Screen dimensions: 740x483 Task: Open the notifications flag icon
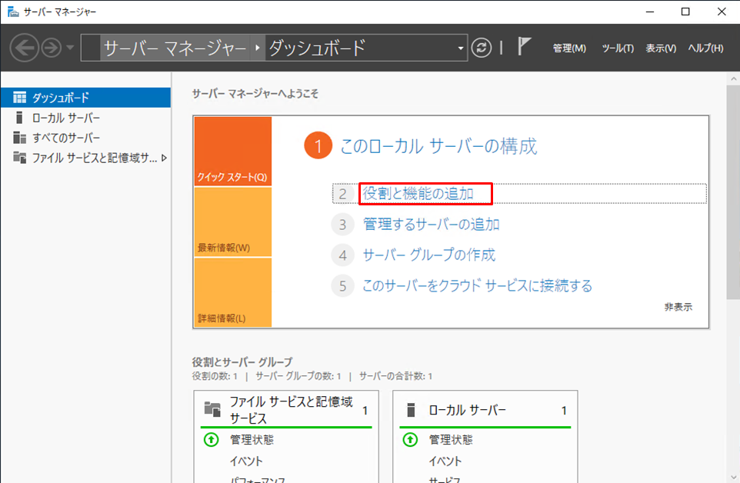(x=525, y=47)
